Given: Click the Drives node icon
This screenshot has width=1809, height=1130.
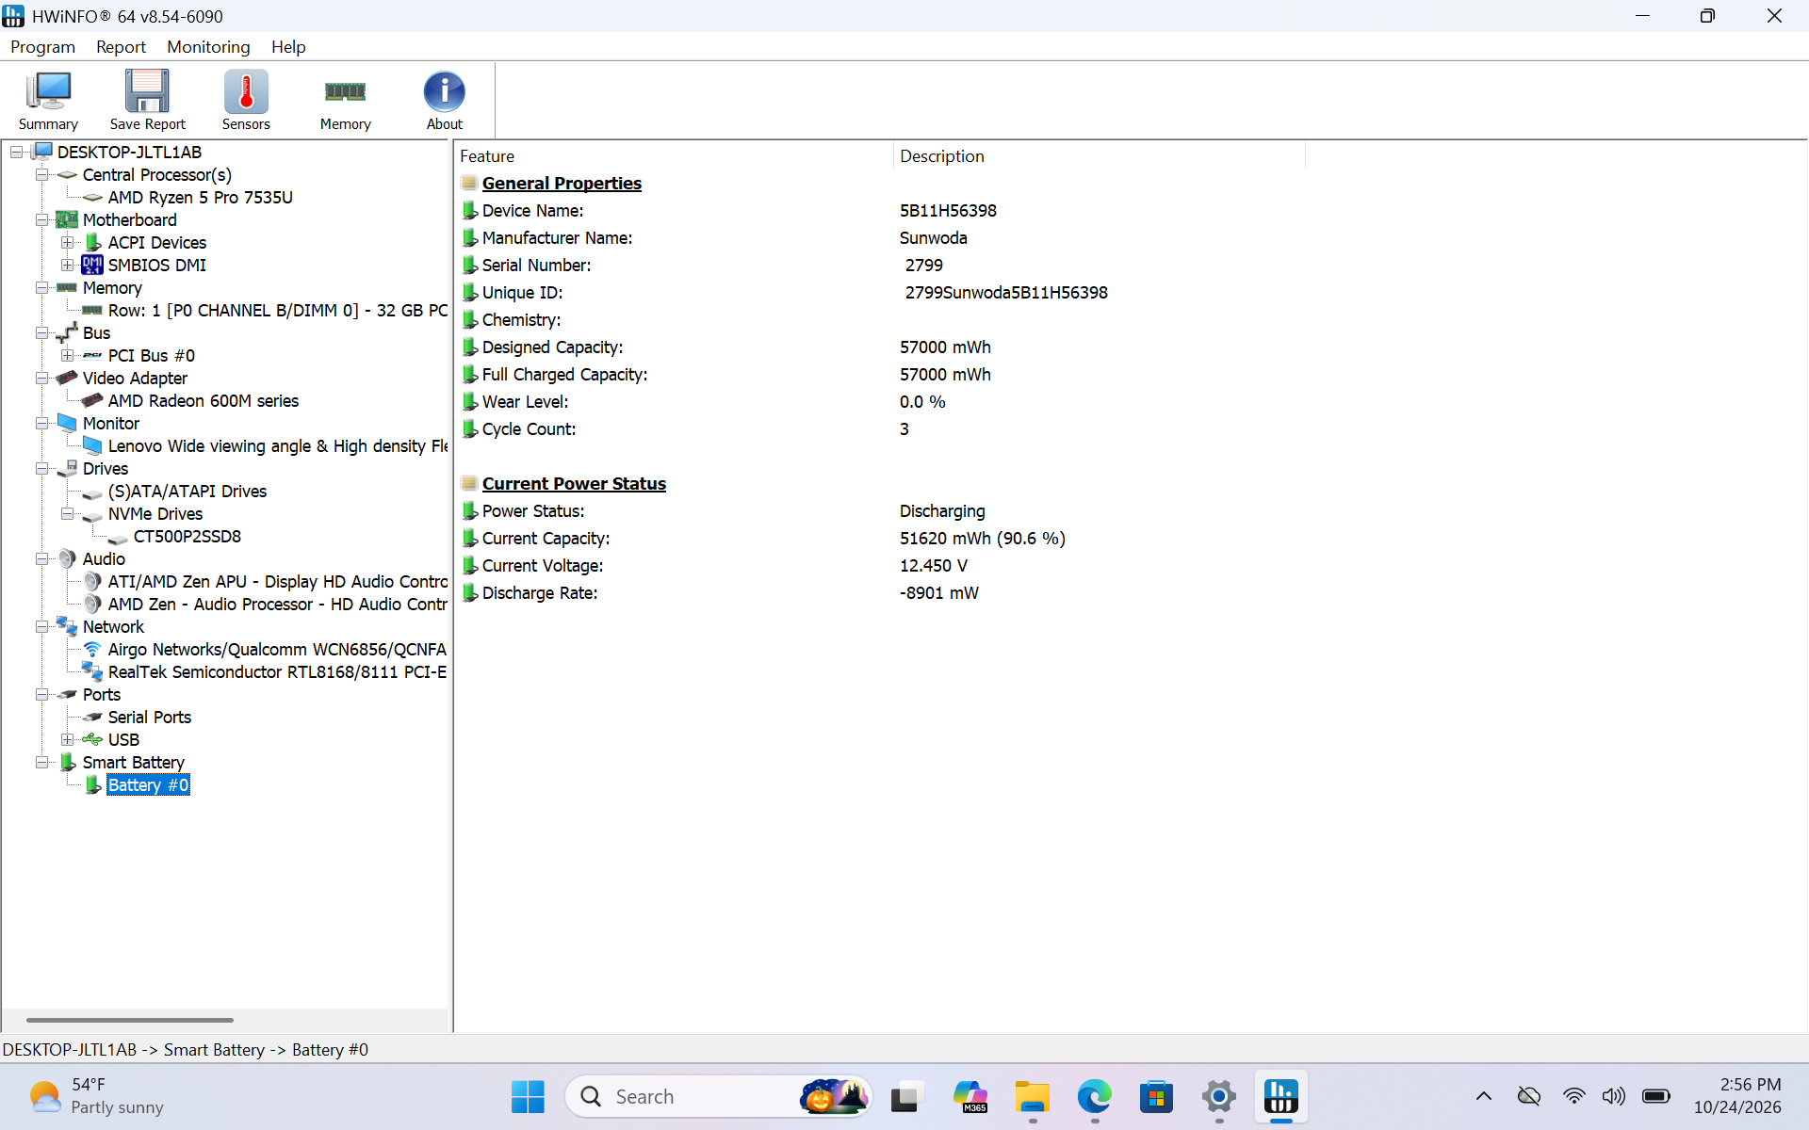Looking at the screenshot, I should point(67,468).
